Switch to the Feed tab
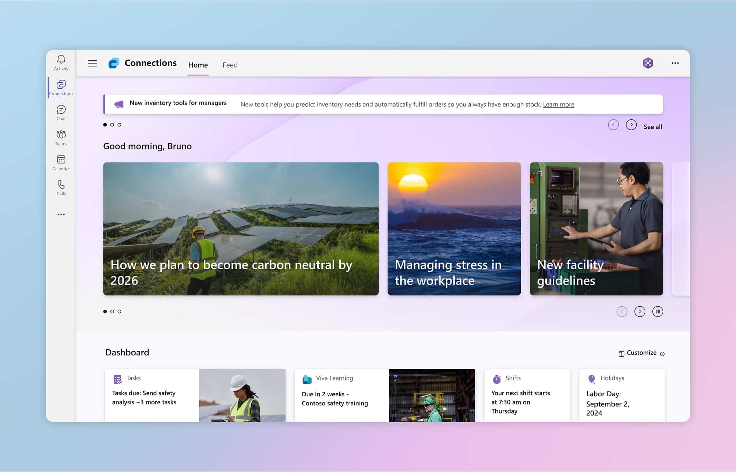 pos(230,65)
